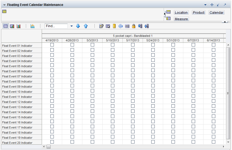Select the 5/31/2013 column header
Screen dimensions: 232x150
click(173, 40)
